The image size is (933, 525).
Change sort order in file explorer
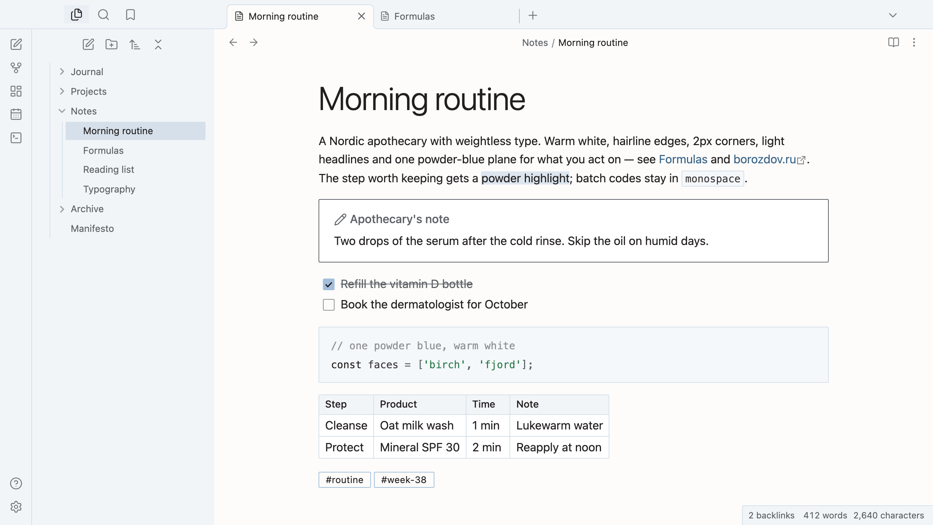coord(135,44)
